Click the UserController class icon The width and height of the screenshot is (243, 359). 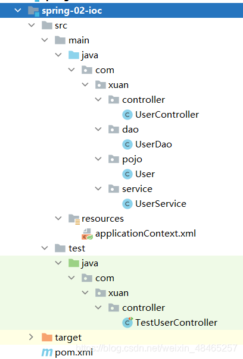tap(127, 115)
